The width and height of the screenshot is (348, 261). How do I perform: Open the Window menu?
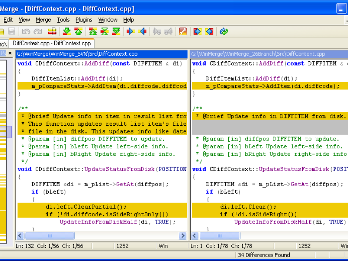pos(107,20)
